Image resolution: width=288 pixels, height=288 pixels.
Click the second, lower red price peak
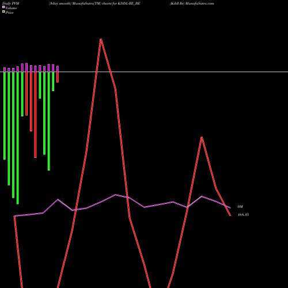202,138
